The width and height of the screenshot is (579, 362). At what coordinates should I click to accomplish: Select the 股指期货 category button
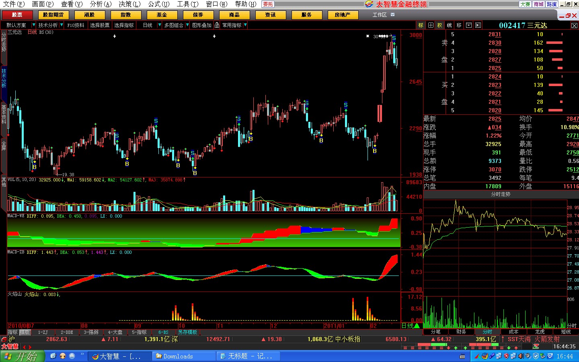point(53,15)
